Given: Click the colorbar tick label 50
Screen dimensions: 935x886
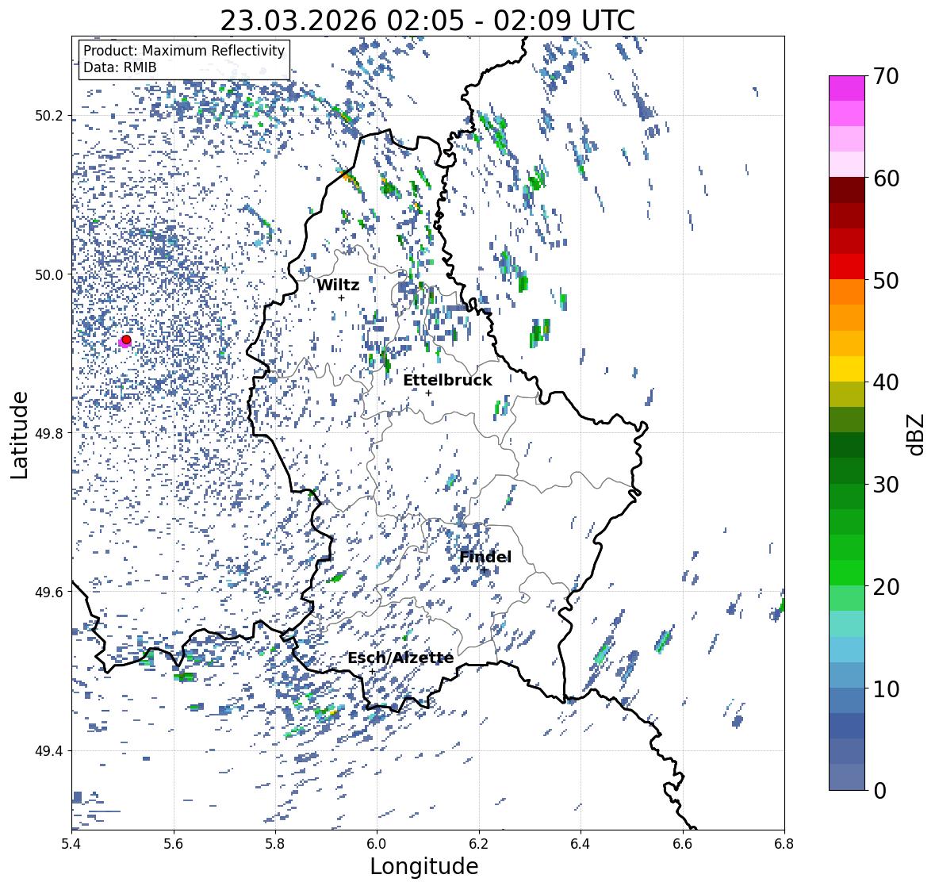Looking at the screenshot, I should [886, 280].
